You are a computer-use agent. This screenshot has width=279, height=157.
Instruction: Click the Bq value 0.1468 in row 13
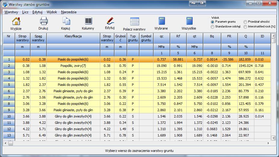(212, 135)
